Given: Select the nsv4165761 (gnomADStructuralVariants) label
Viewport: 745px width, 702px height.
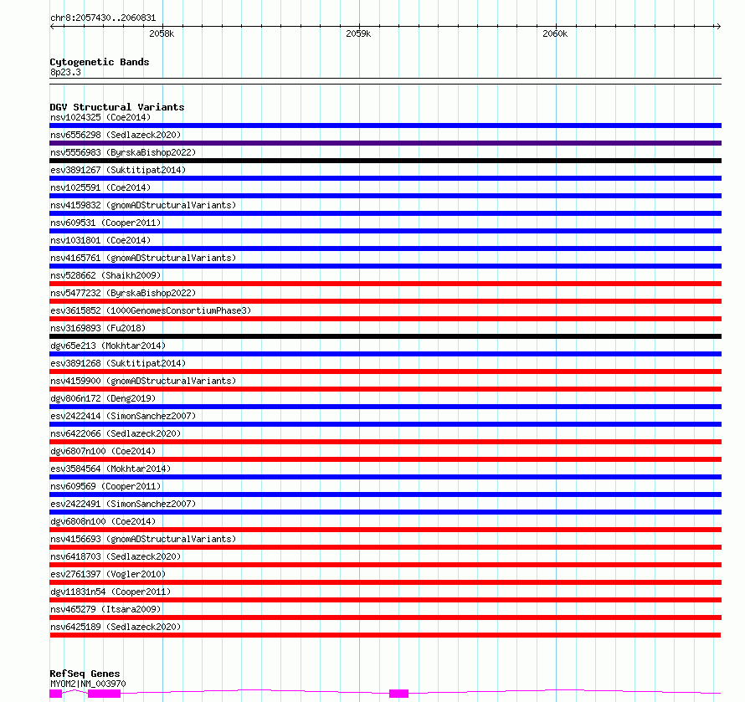Looking at the screenshot, I should pos(143,258).
